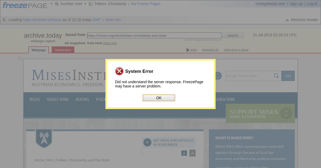Open the BOOKS menu item
The width and height of the screenshot is (321, 168).
tap(82, 99)
